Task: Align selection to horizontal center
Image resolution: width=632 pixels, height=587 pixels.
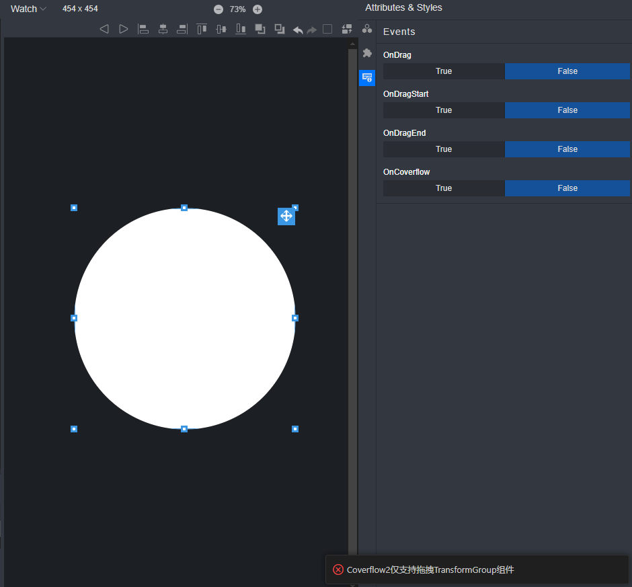Action: (x=163, y=29)
